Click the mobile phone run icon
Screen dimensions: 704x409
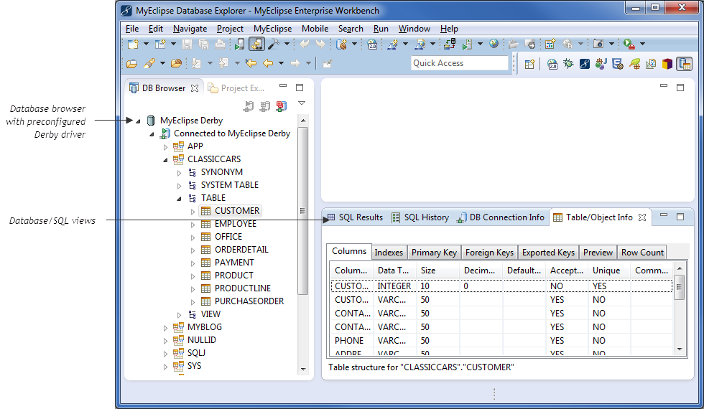tap(240, 44)
